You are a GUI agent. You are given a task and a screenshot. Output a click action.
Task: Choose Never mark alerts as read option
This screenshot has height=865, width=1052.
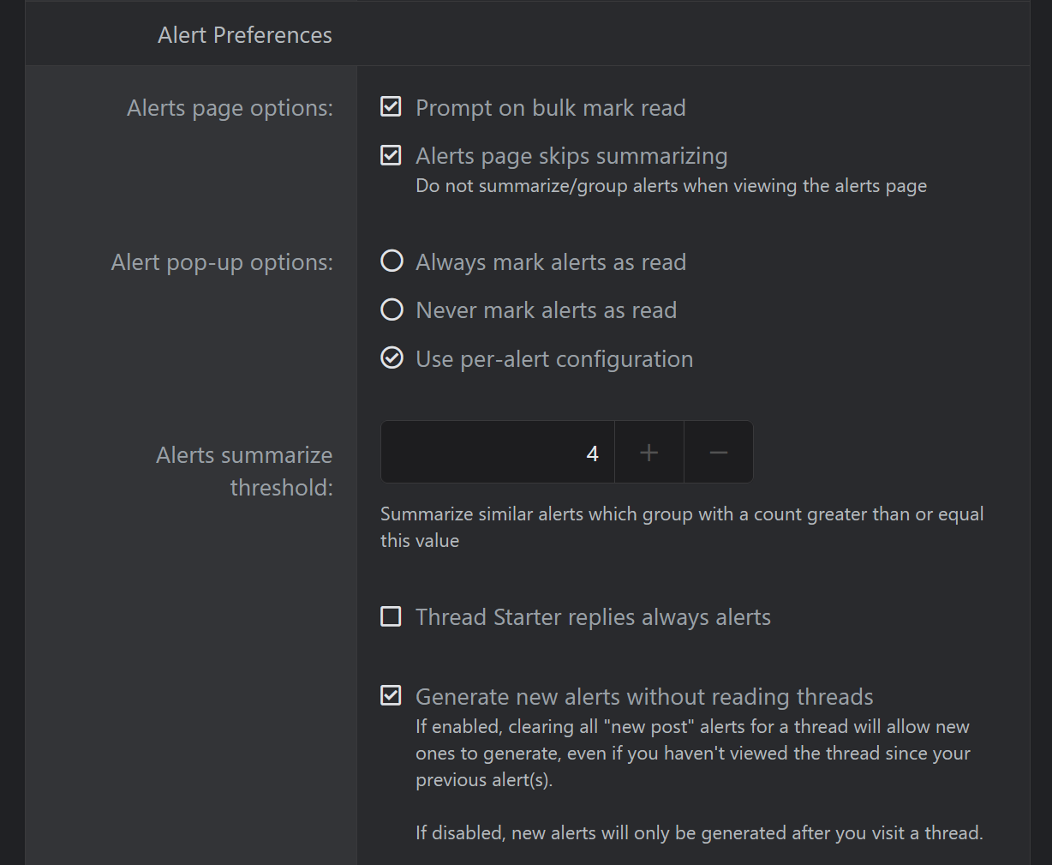(x=392, y=309)
